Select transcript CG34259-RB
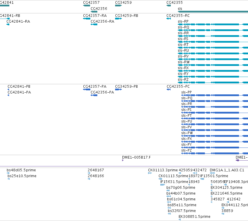Viewport: 248px width, 221px height. pyautogui.click(x=126, y=16)
